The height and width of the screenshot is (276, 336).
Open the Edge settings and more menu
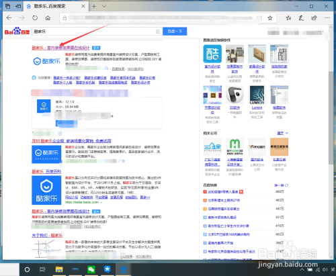pyautogui.click(x=327, y=18)
